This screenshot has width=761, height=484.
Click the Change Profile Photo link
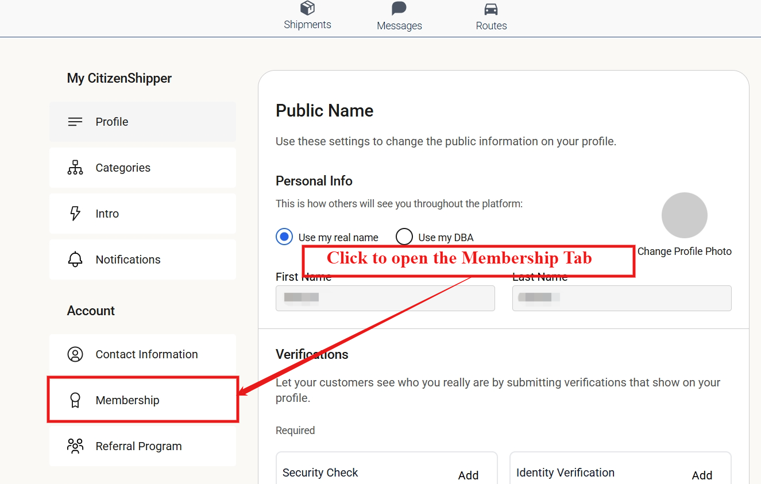pyautogui.click(x=684, y=251)
